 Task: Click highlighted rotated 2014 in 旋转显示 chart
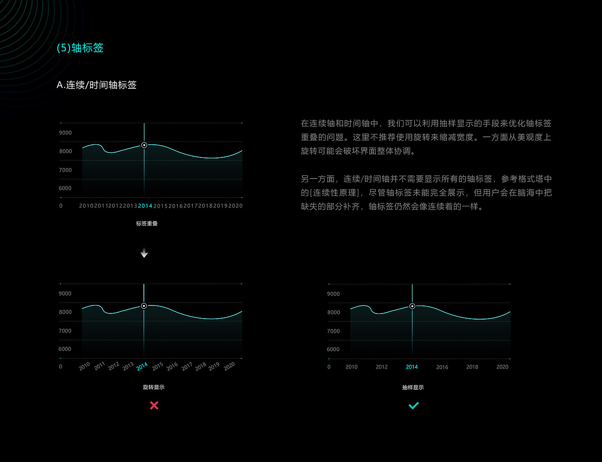click(142, 367)
